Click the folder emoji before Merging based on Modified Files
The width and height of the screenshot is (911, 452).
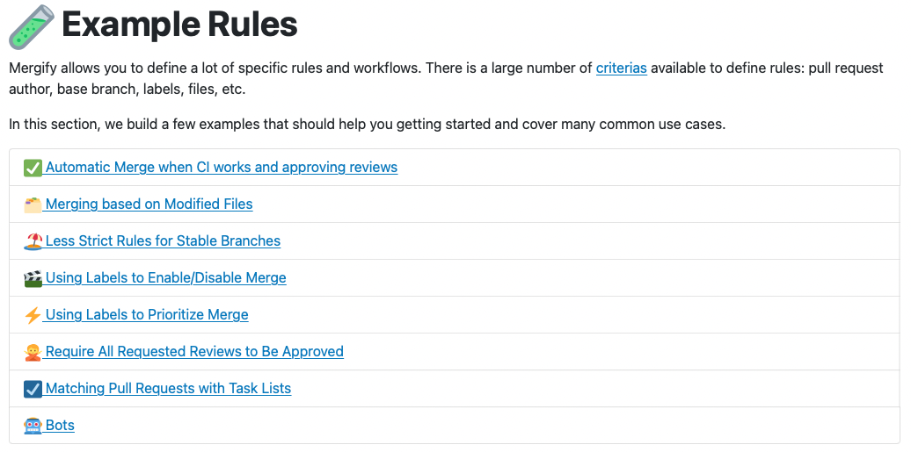click(33, 204)
